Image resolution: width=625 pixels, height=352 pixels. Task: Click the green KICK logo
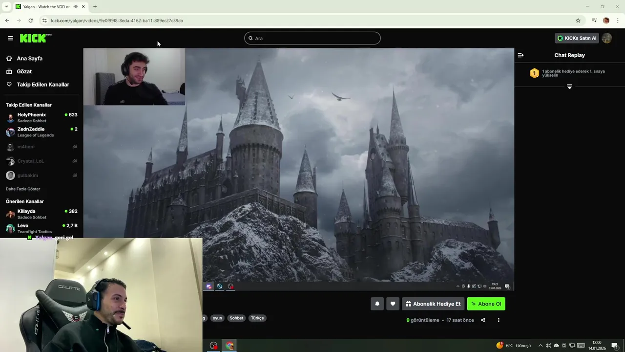tap(36, 38)
